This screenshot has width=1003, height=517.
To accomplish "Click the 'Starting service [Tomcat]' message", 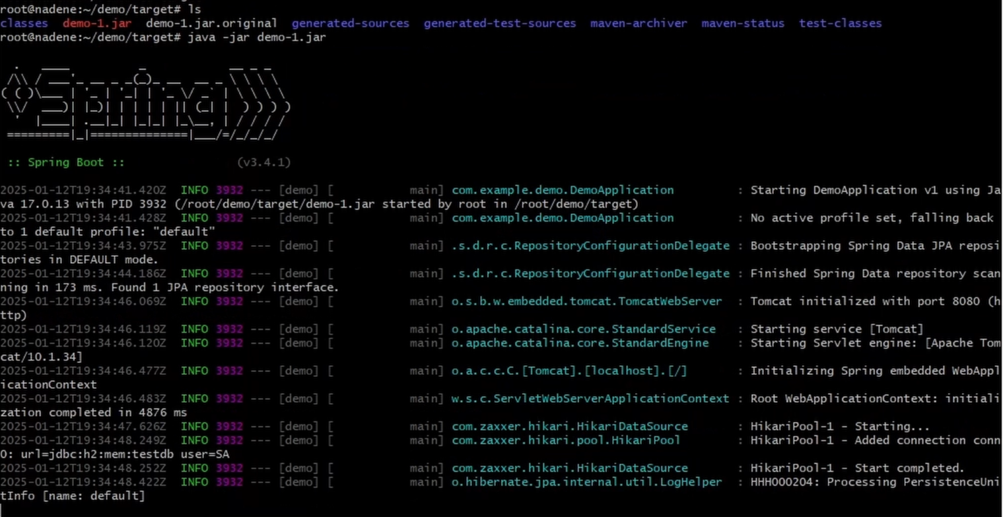I will pyautogui.click(x=837, y=329).
